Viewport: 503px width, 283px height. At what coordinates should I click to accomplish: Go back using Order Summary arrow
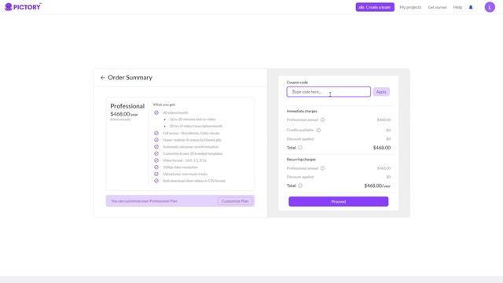coord(103,78)
